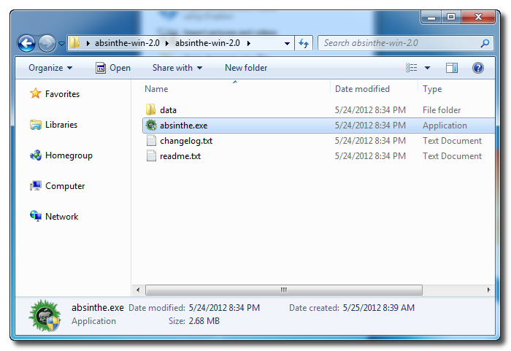Open the recent pages dropdown arrow
The width and height of the screenshot is (511, 351).
pos(61,43)
